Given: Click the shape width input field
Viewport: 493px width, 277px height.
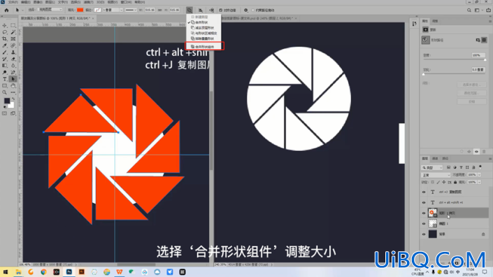Looking at the screenshot, I should [150, 10].
